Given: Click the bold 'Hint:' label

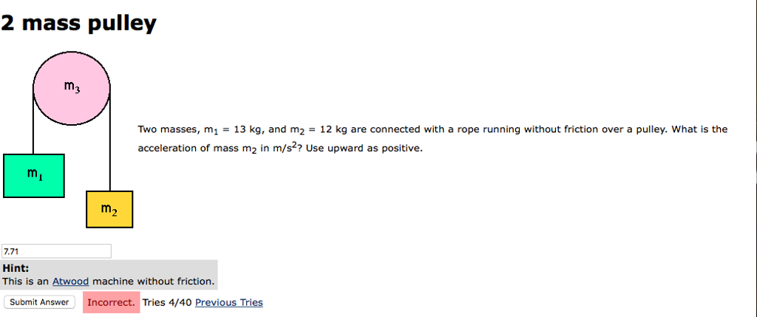Looking at the screenshot, I should [16, 270].
